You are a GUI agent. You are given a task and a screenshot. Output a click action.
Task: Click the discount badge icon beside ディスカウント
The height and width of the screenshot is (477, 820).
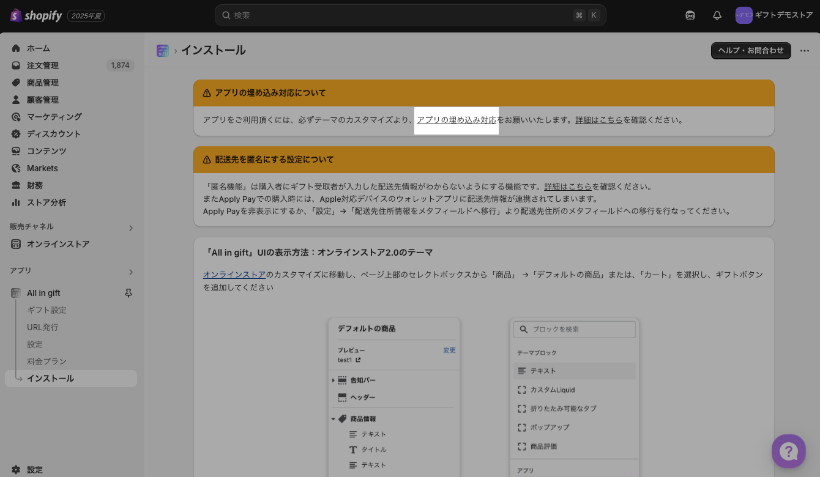pos(16,134)
